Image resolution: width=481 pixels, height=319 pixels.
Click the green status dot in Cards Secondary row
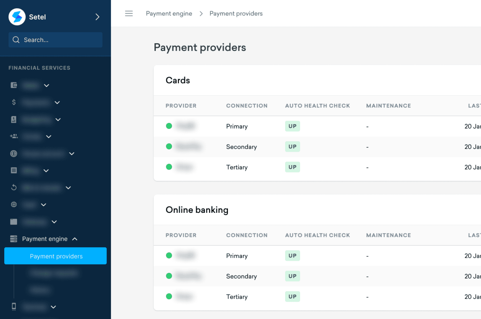pyautogui.click(x=169, y=146)
